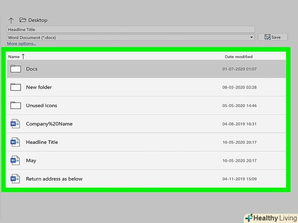The height and width of the screenshot is (223, 298).
Task: Sort by the Name column header
Action: point(14,57)
